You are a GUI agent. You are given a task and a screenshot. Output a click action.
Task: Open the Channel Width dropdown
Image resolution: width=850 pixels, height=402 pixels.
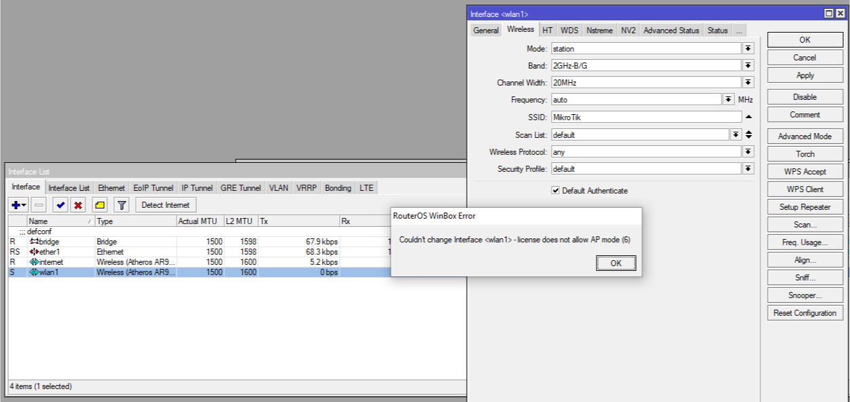click(748, 83)
